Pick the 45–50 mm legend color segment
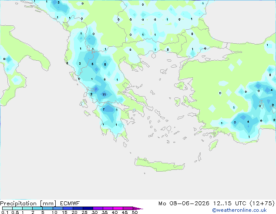Screen dimensions: 276x214 [x=128, y=208]
